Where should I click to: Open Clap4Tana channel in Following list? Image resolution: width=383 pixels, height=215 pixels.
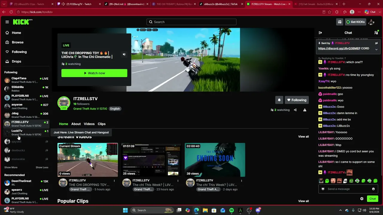click(26, 80)
